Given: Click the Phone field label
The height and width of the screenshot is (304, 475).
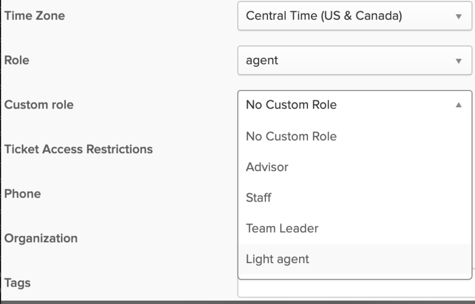Looking at the screenshot, I should click(x=23, y=194).
